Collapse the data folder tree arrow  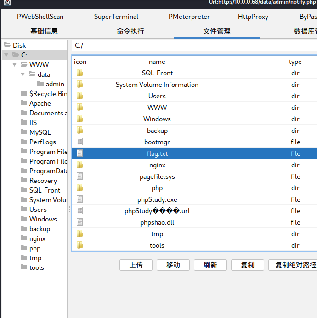23,74
